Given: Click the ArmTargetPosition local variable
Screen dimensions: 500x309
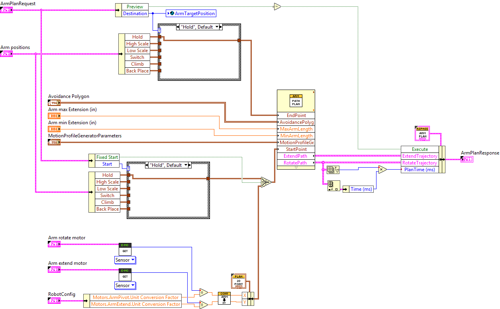Looking at the screenshot, I should [191, 14].
